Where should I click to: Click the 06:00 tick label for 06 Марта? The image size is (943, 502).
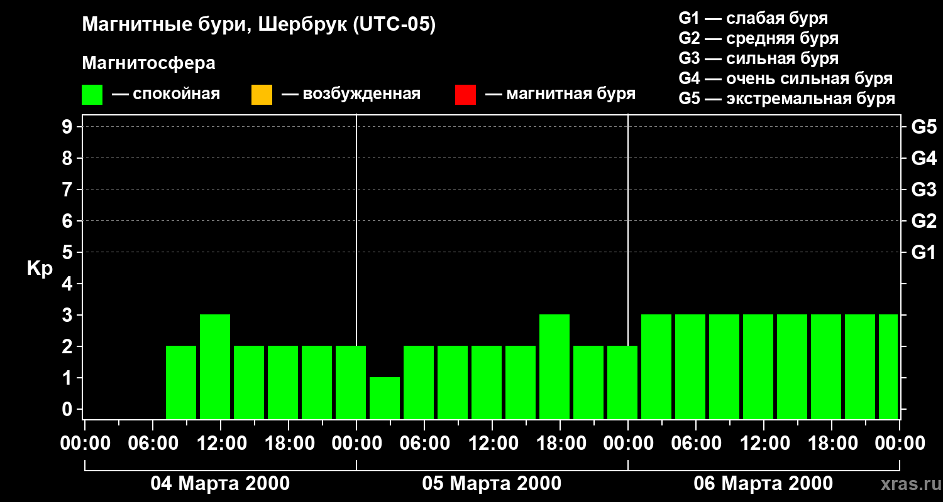(x=695, y=443)
